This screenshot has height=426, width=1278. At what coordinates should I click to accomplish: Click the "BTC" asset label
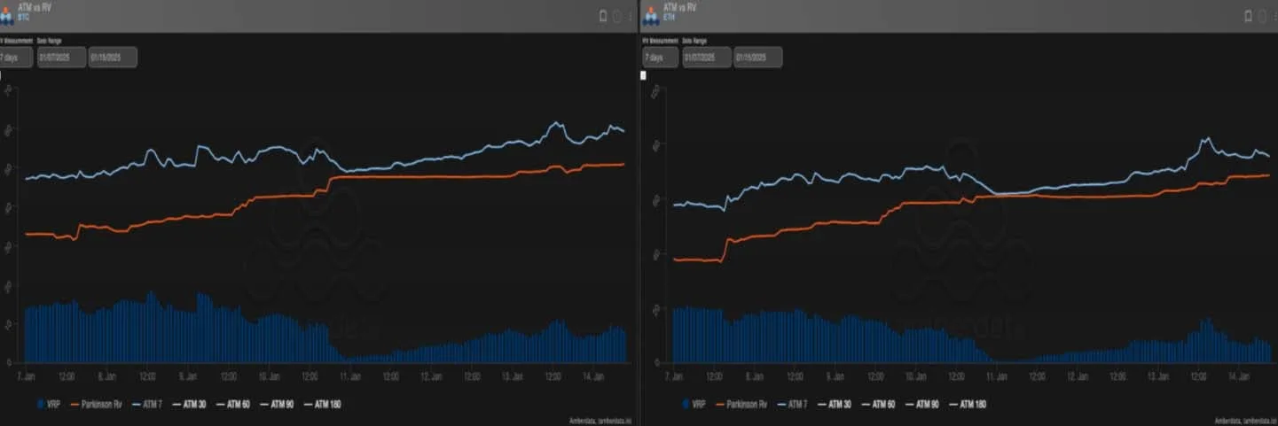[23, 17]
